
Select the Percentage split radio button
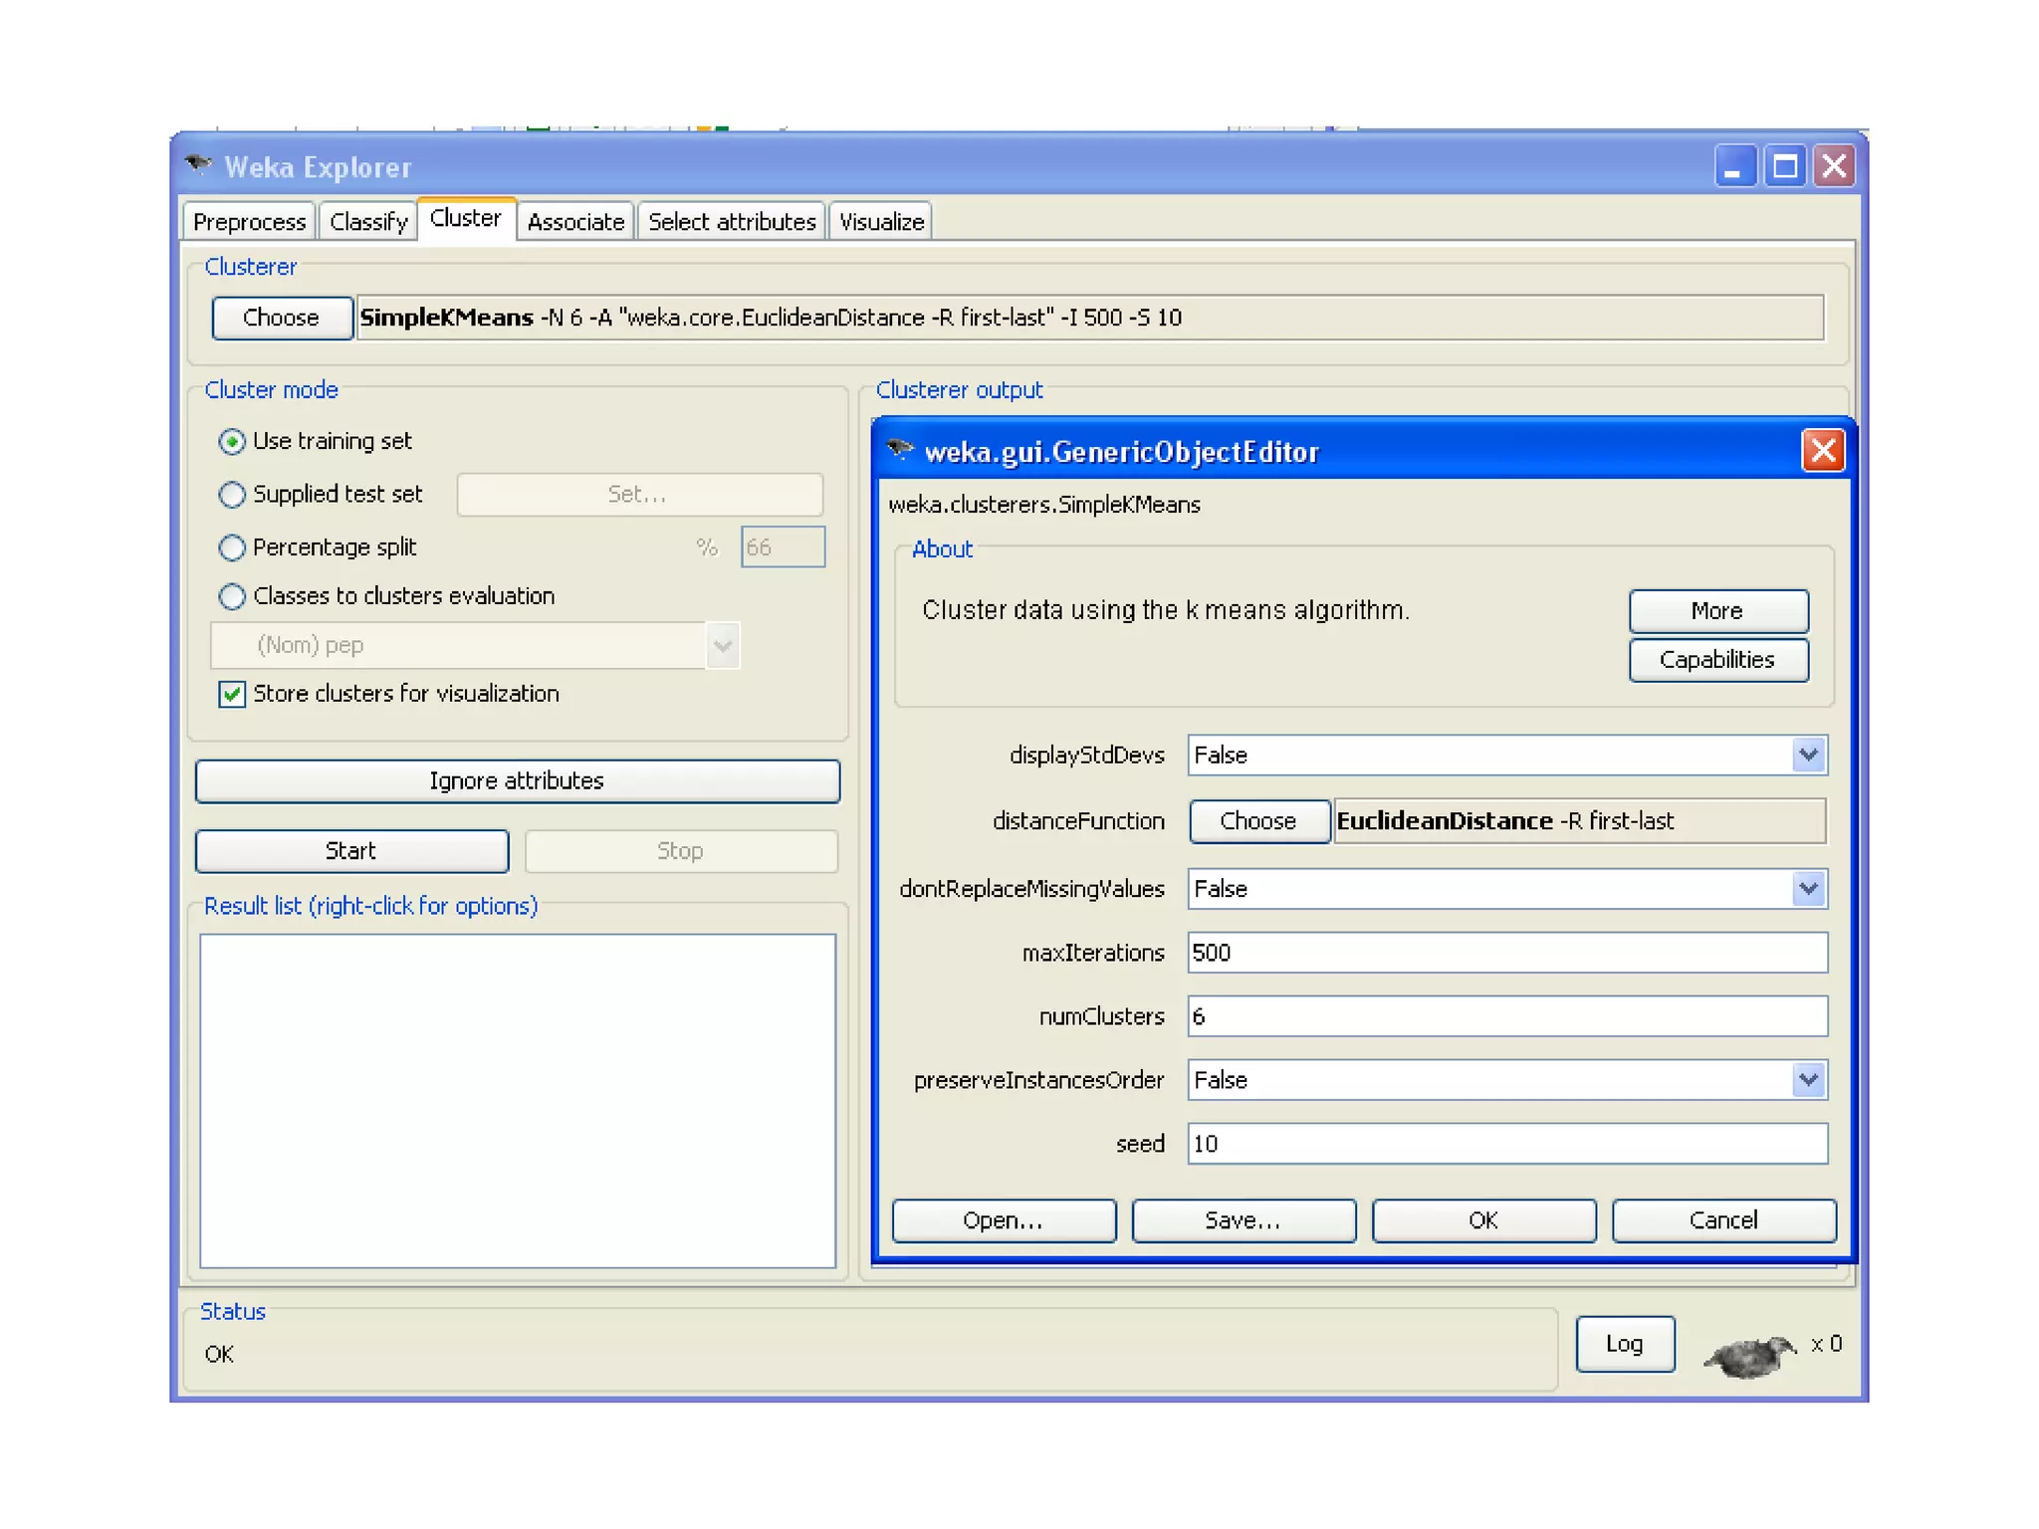232,547
